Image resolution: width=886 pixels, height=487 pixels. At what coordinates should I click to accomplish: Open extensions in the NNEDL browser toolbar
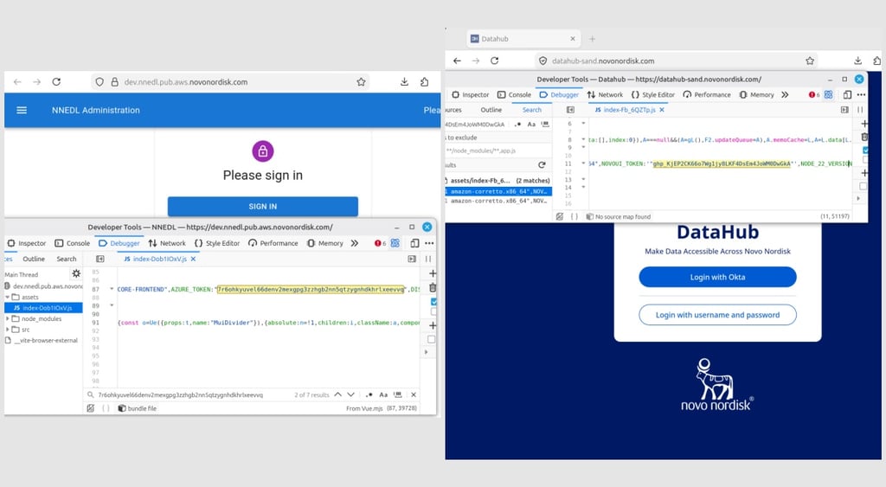coord(424,82)
